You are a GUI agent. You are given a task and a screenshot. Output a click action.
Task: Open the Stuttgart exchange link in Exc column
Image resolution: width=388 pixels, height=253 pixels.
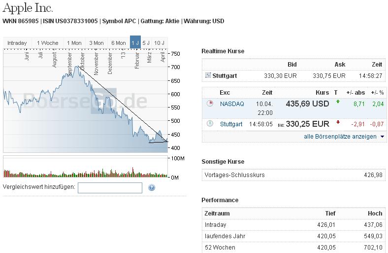tap(231, 124)
